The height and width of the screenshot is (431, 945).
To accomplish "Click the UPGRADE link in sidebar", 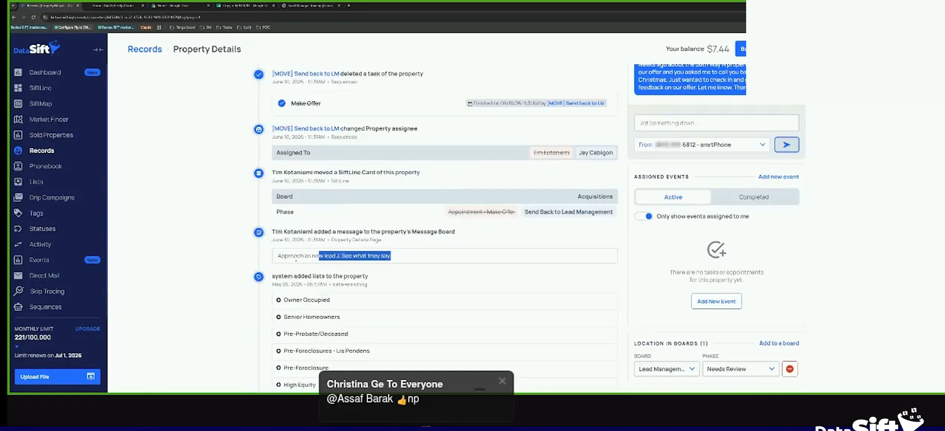I will (88, 329).
